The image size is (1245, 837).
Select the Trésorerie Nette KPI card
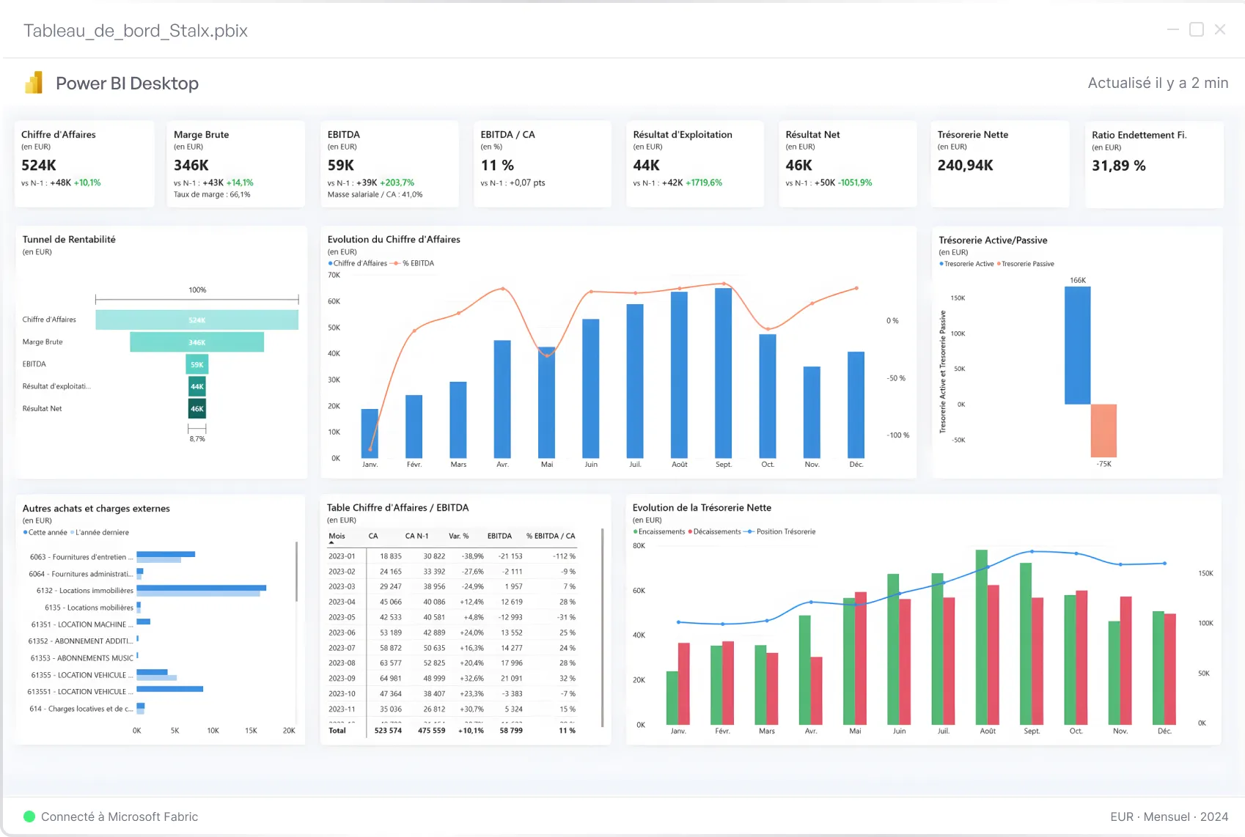tap(1000, 164)
